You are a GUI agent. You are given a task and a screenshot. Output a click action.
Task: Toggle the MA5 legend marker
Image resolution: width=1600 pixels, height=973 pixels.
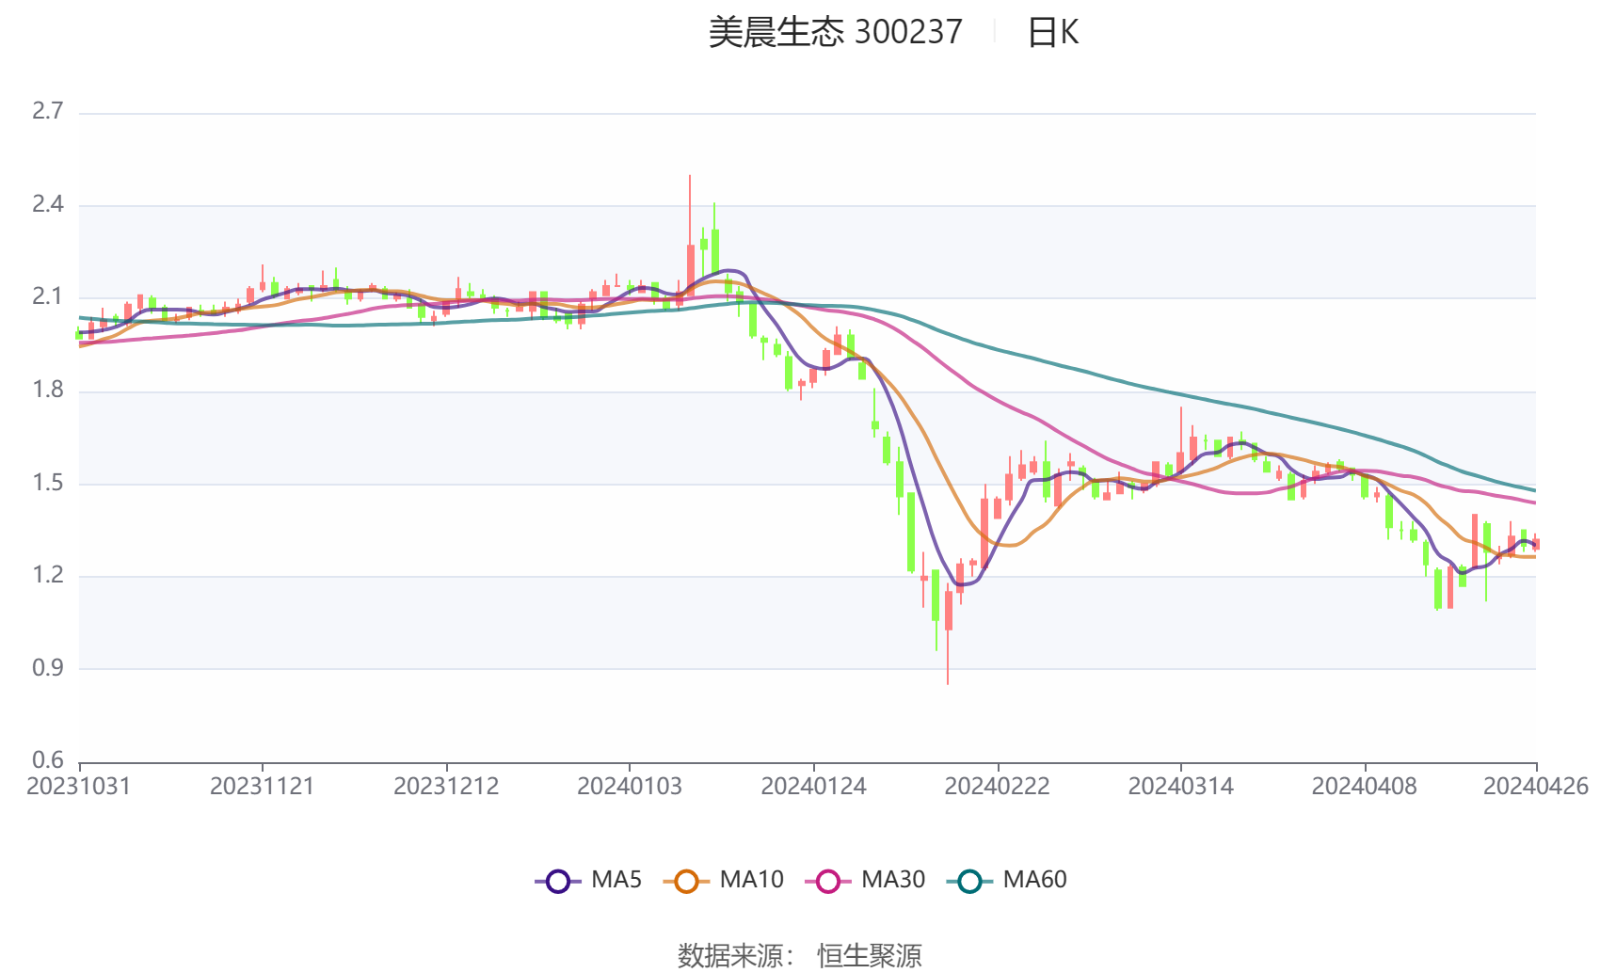[x=558, y=881]
